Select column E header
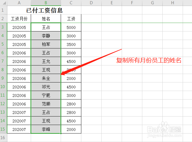This screenshot has width=192, height=142. pyautogui.click(x=112, y=3)
